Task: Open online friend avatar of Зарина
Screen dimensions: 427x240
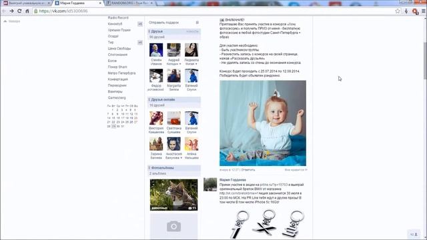Action: click(156, 144)
